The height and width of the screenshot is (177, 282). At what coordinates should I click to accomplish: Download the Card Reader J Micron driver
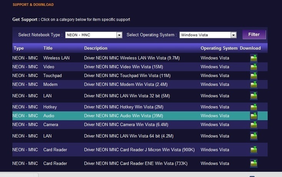pyautogui.click(x=254, y=150)
